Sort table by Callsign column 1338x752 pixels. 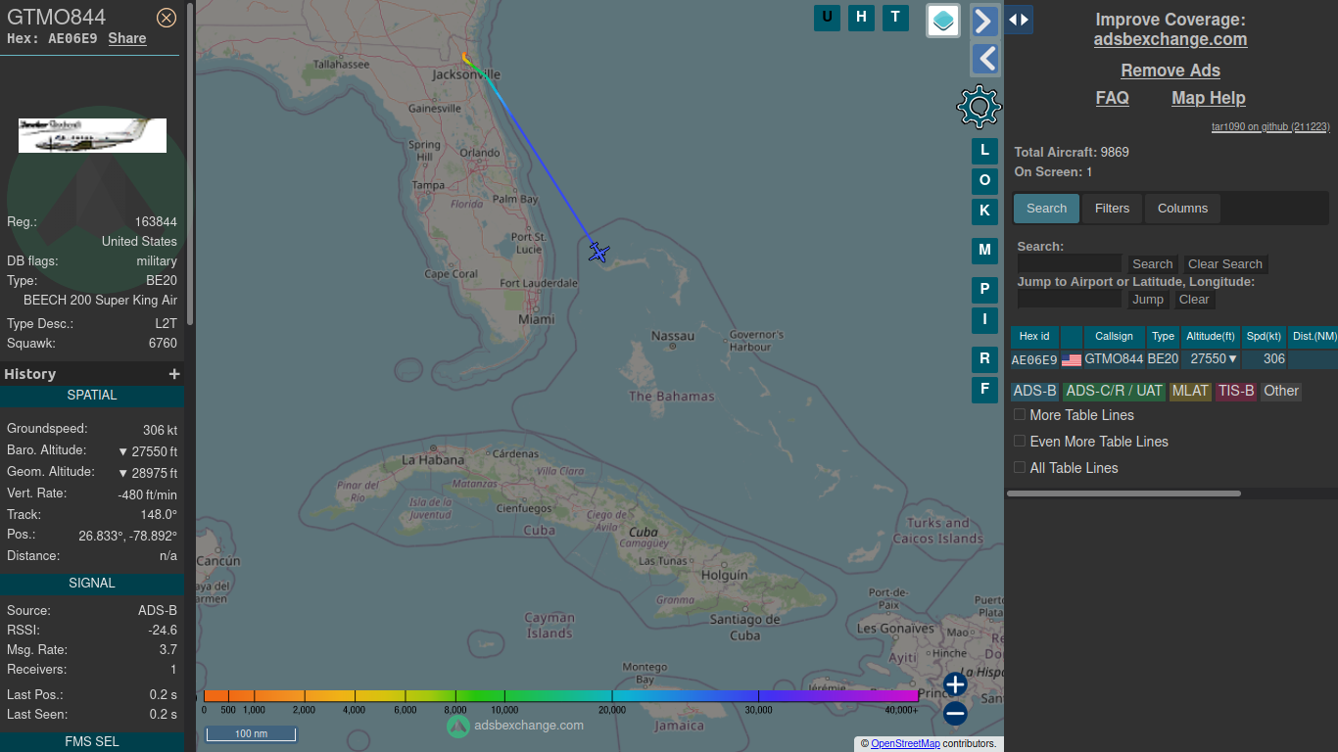(x=1114, y=337)
